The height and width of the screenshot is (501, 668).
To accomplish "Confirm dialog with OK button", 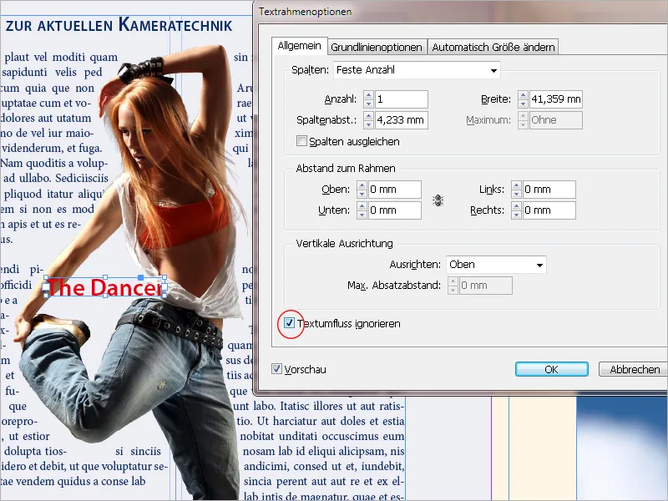I will click(551, 369).
